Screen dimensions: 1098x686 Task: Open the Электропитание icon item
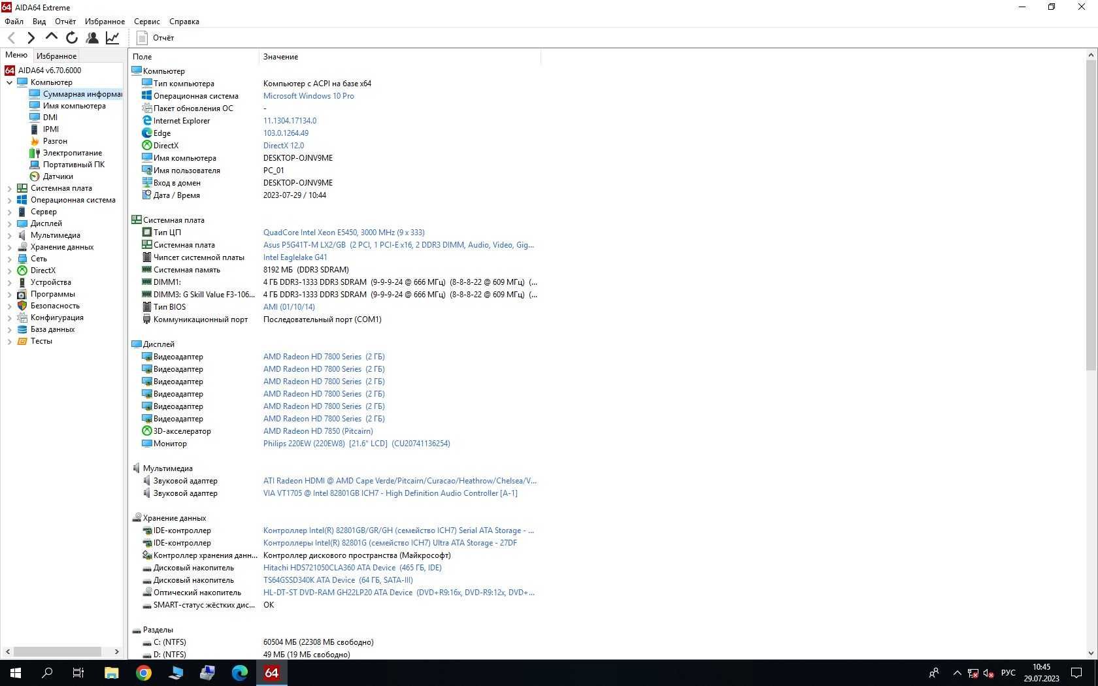35,153
